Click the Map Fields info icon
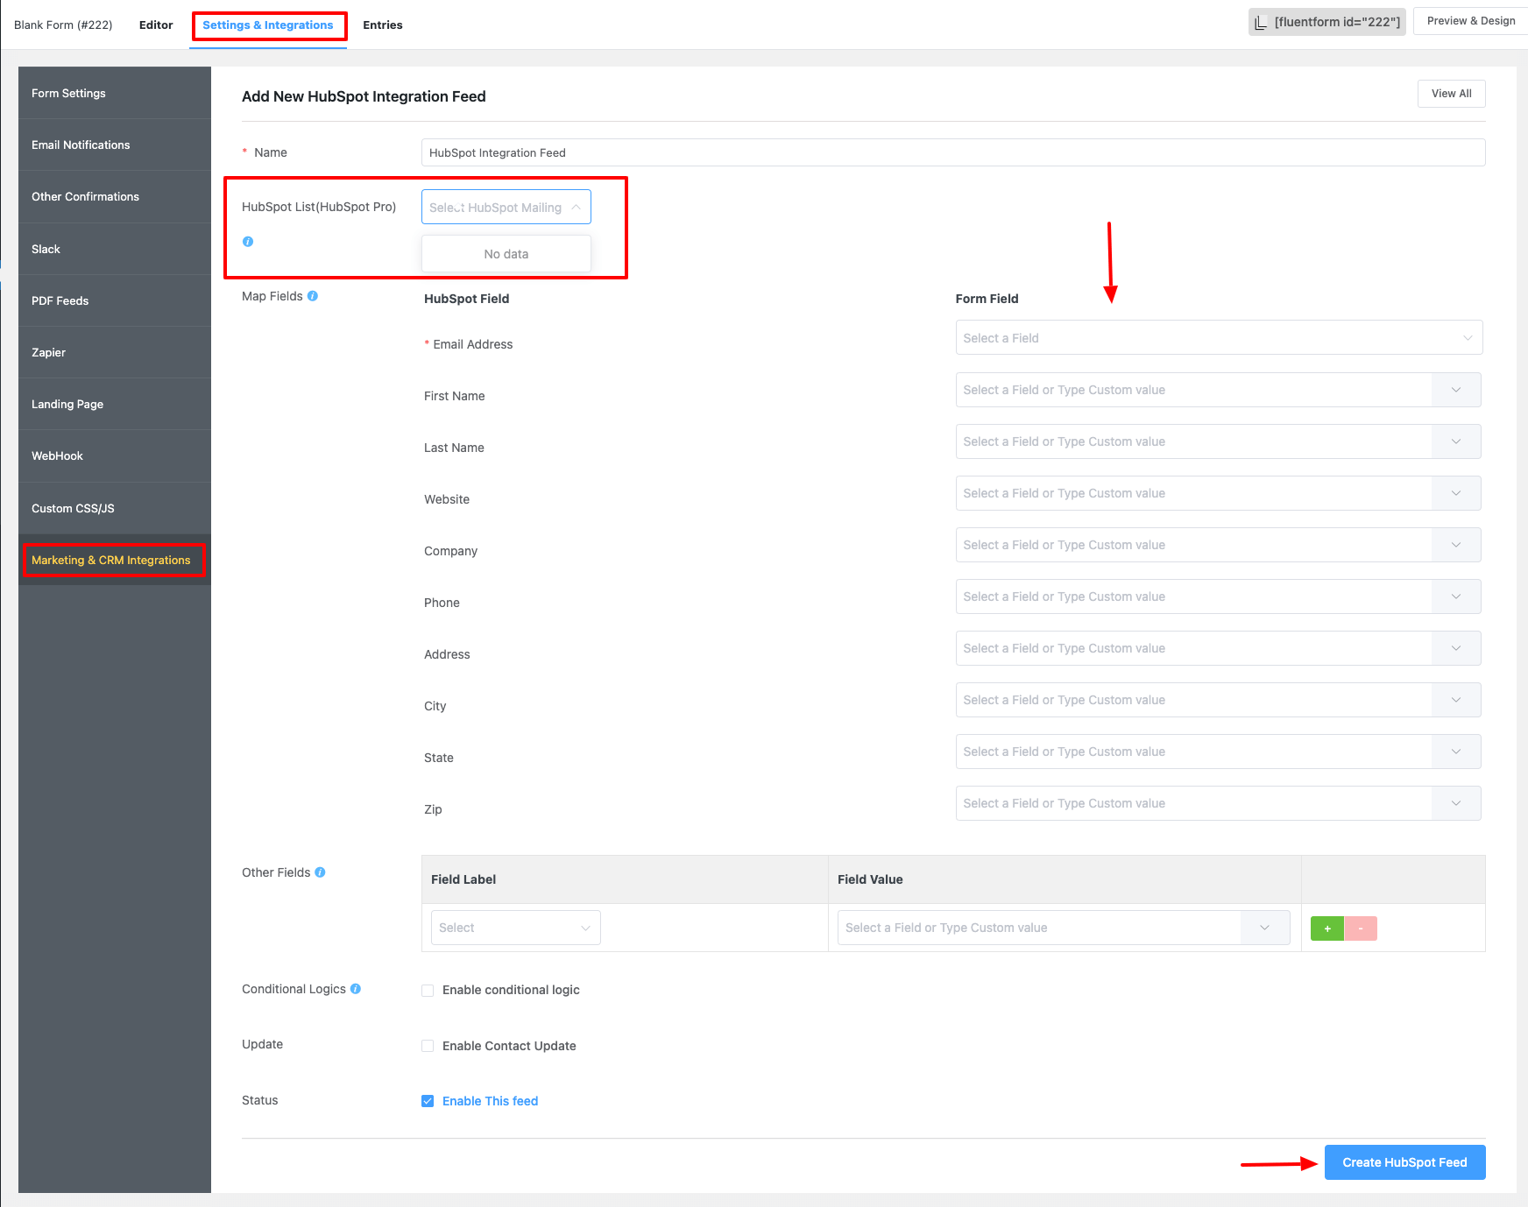Viewport: 1528px width, 1207px height. [313, 296]
